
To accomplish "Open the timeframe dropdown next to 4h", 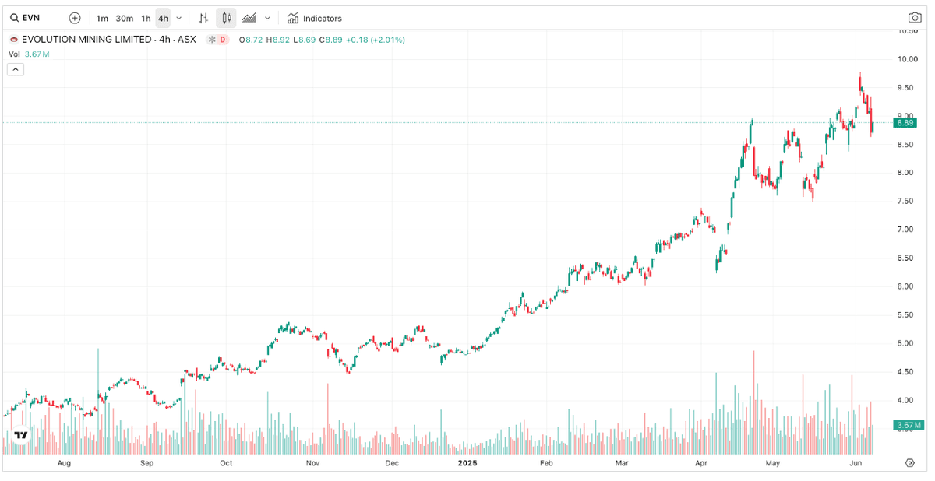I will point(178,18).
